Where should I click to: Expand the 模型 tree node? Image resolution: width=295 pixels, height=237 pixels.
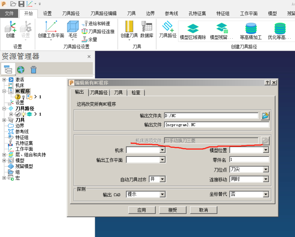click(4, 160)
